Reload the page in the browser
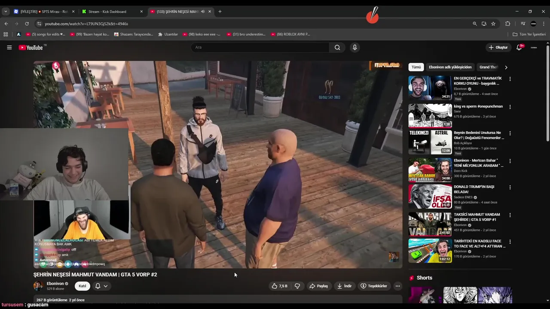The width and height of the screenshot is (550, 309). click(x=27, y=24)
